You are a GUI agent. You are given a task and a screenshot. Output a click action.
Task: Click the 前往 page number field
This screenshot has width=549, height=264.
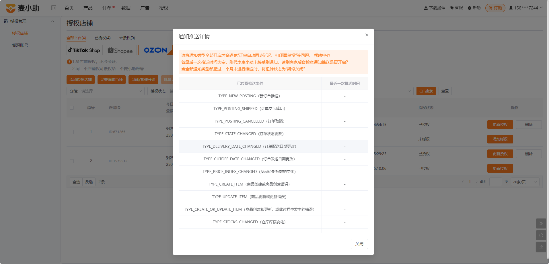(496, 182)
